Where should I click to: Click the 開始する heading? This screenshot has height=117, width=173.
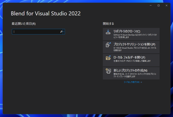[108, 24]
